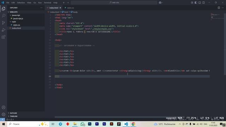Open the File menu
The width and height of the screenshot is (226, 127).
(x=8, y=2)
